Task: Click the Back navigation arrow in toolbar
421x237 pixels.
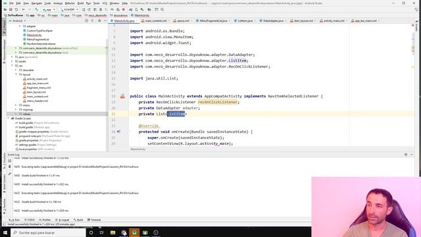Action: [x=24, y=9]
